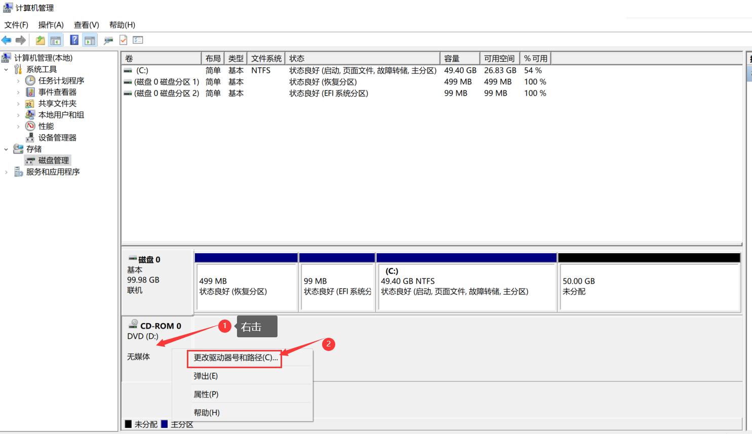Image resolution: width=752 pixels, height=434 pixels.
Task: Click the disk magnifier toolbar icon
Action: (x=108, y=41)
